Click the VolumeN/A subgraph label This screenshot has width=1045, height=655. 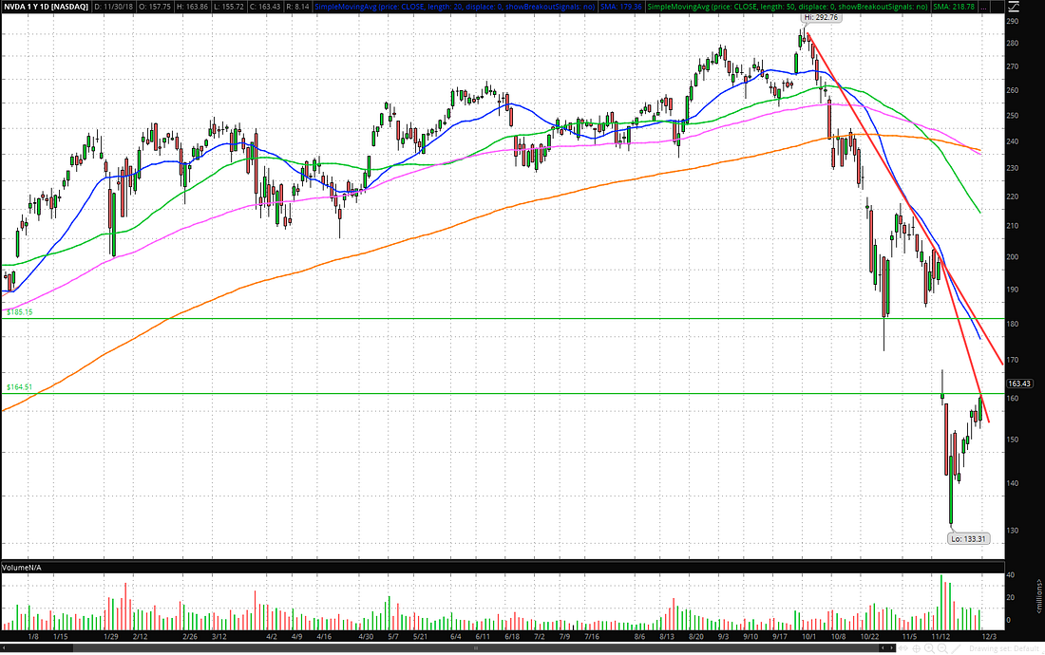(x=21, y=567)
